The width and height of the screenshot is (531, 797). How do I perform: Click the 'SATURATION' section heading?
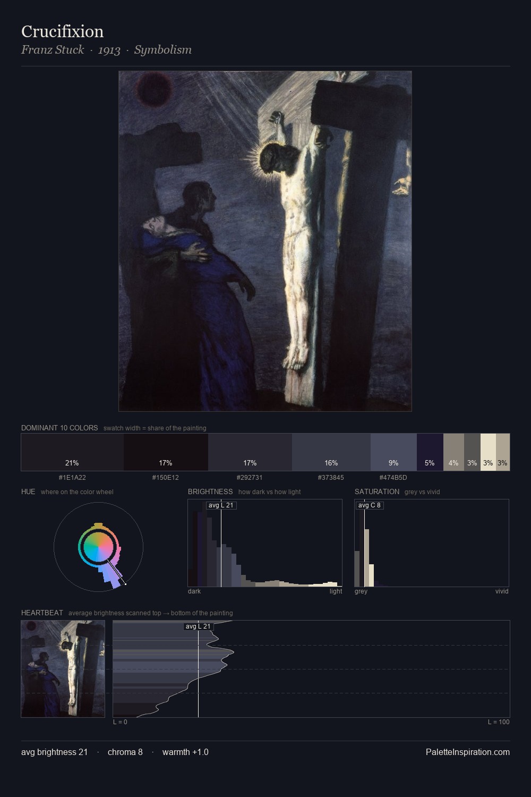(377, 491)
